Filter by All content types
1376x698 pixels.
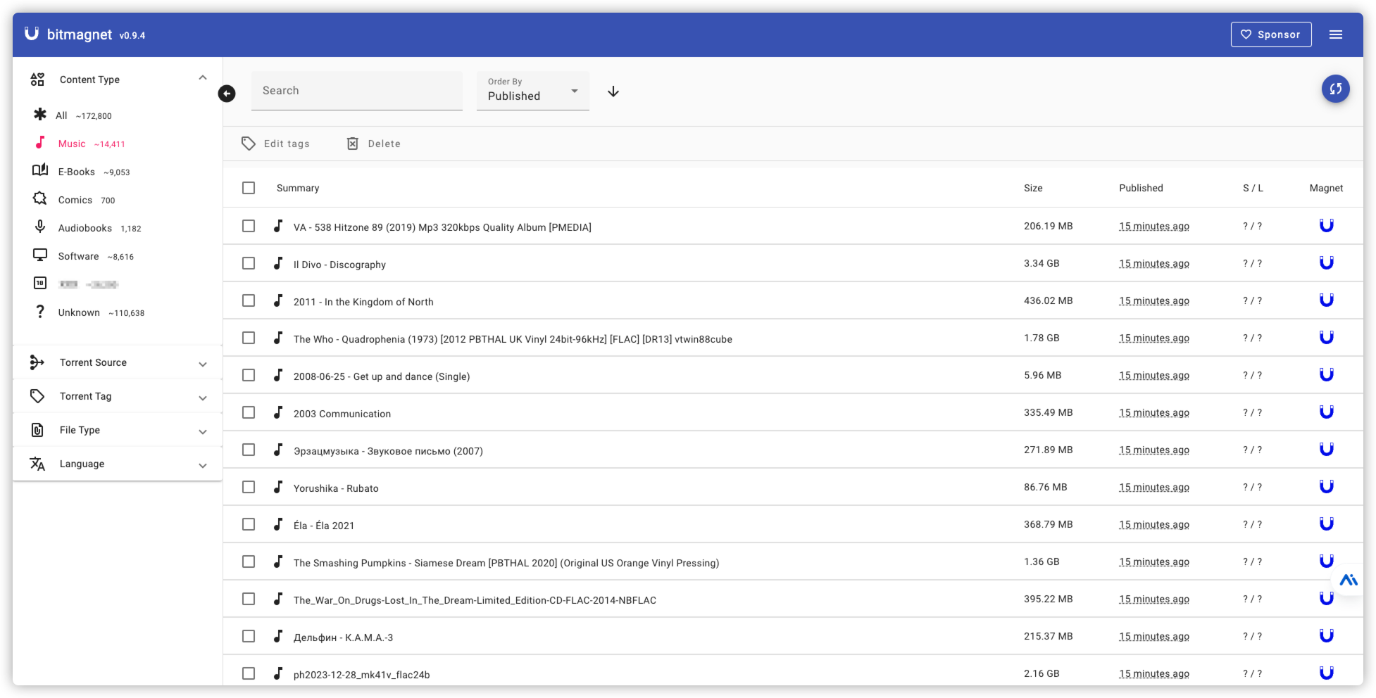click(x=73, y=115)
